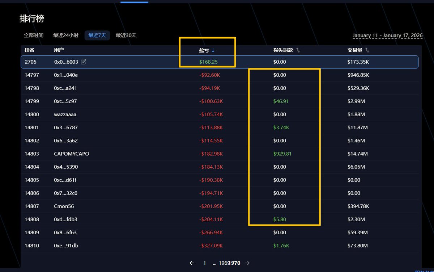This screenshot has width=434, height=272.
Task: Sort by 盈亏 column arrow
Action: 213,50
